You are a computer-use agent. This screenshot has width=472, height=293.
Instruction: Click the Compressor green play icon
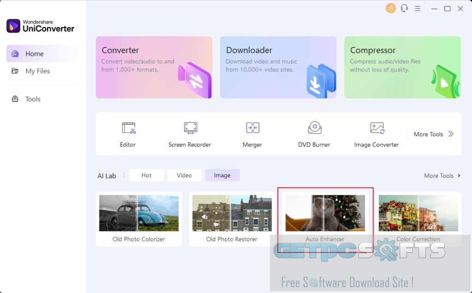coord(445,82)
